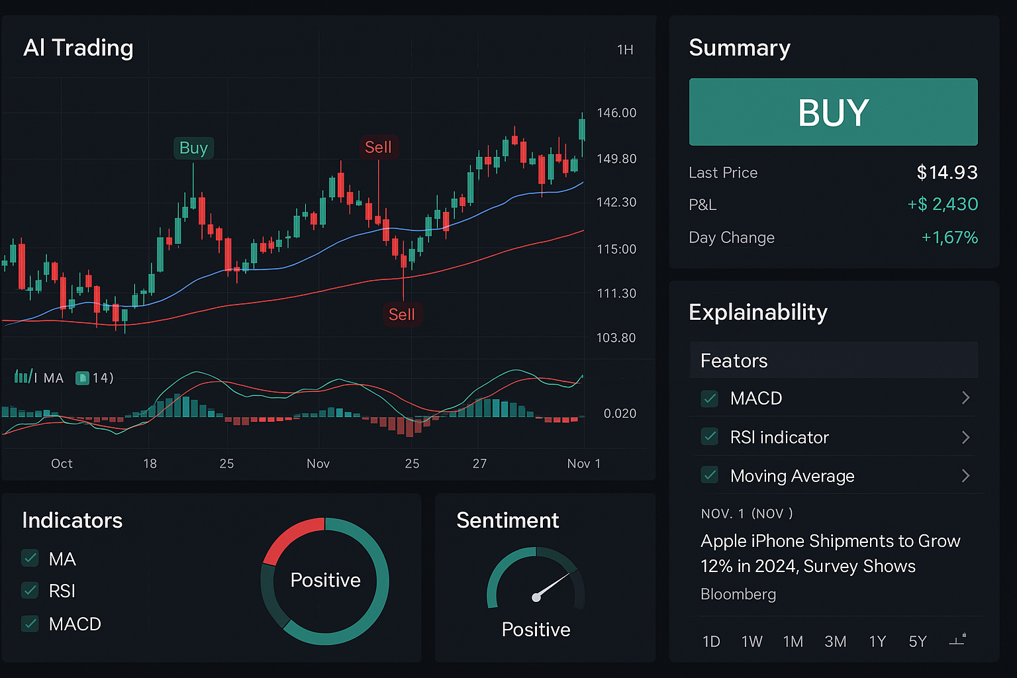The width and height of the screenshot is (1017, 678).
Task: Select the green checkmark icon beside MACD in Explainability
Action: tap(709, 399)
